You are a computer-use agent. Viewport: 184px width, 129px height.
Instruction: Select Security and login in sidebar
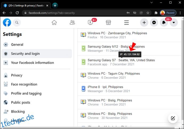(x=37, y=54)
